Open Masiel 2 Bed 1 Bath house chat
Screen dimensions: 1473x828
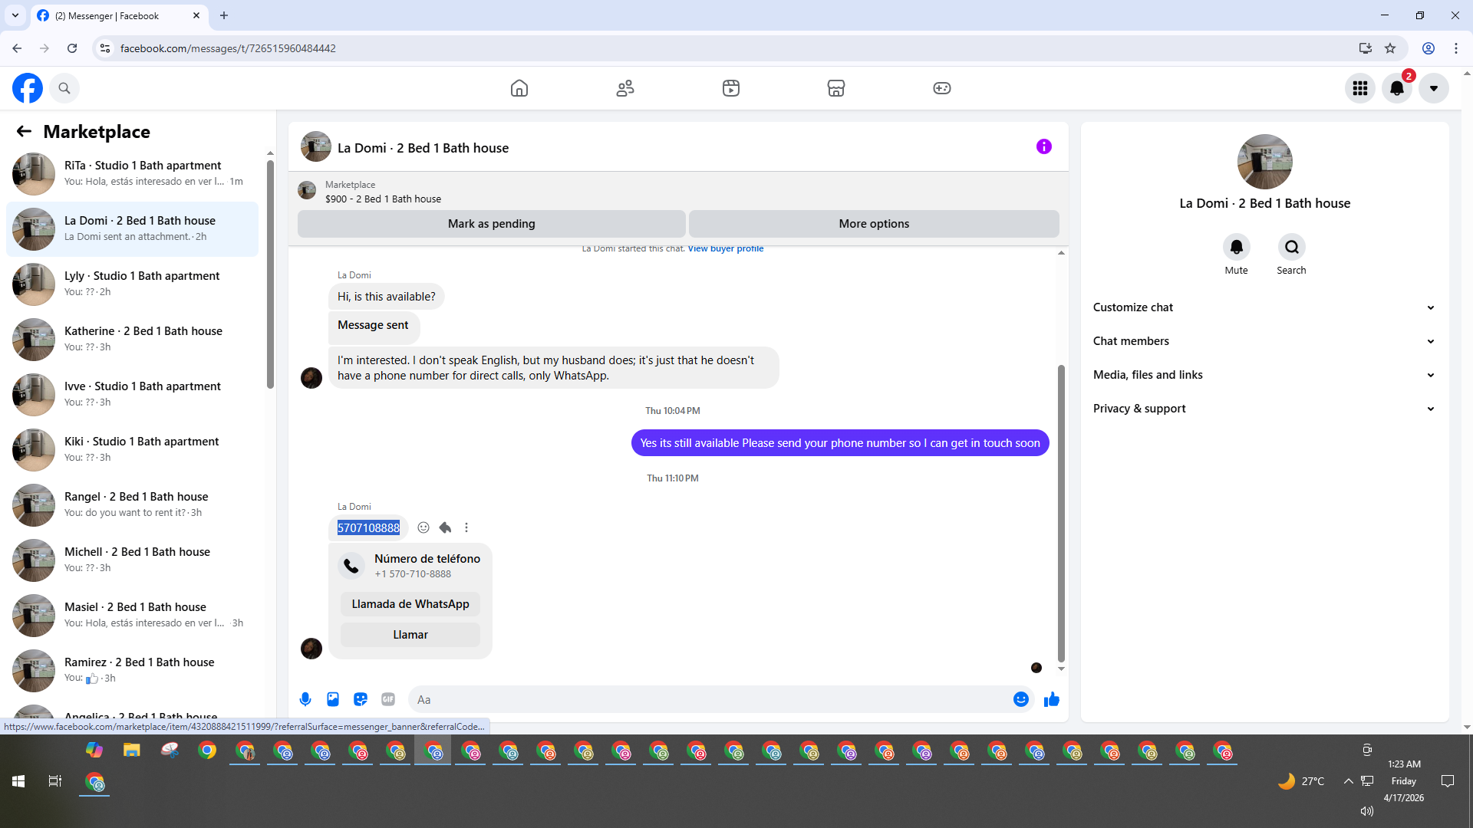[132, 616]
